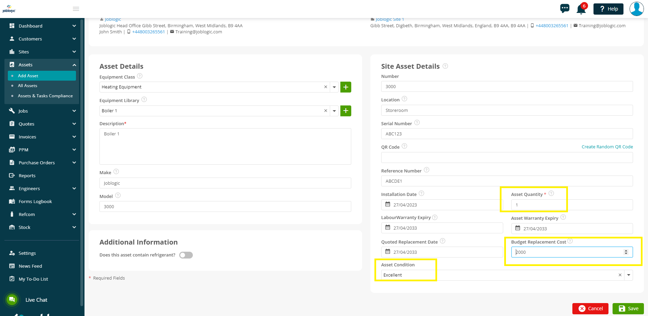Viewport: 648px width, 316px height.
Task: Focus the QR Code input field
Action: coord(507,157)
